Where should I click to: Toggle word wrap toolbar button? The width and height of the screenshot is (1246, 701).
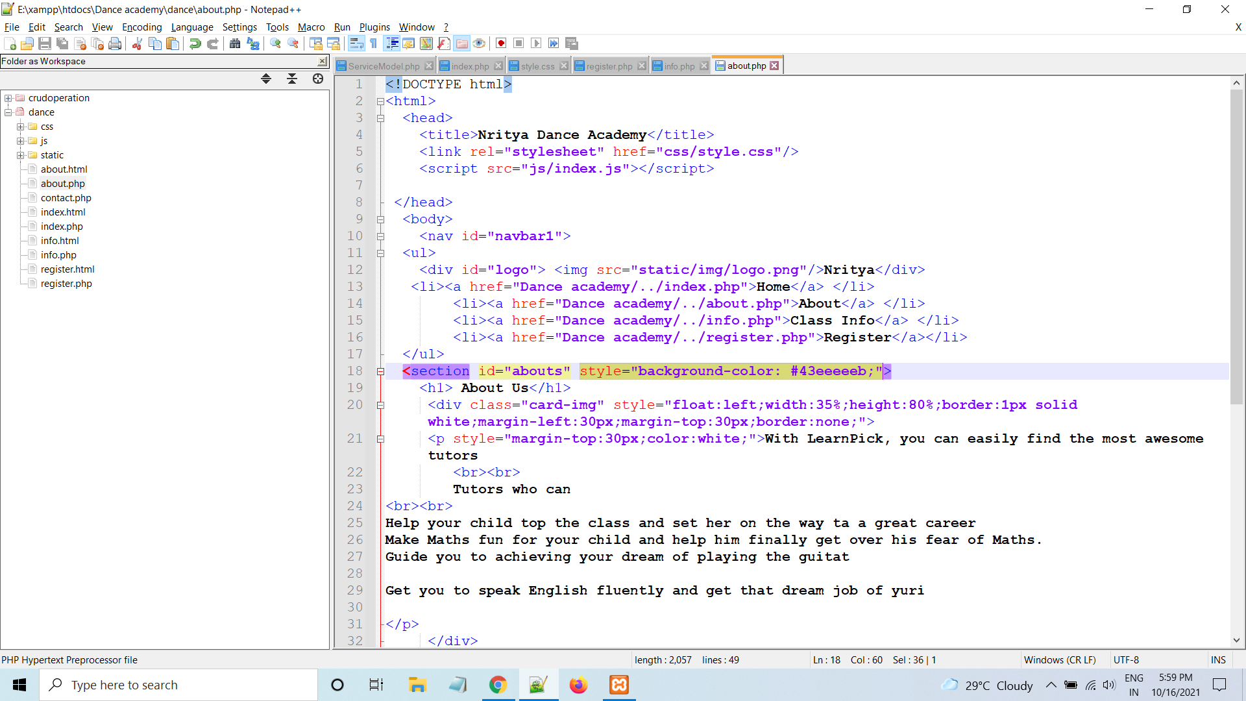pyautogui.click(x=356, y=43)
